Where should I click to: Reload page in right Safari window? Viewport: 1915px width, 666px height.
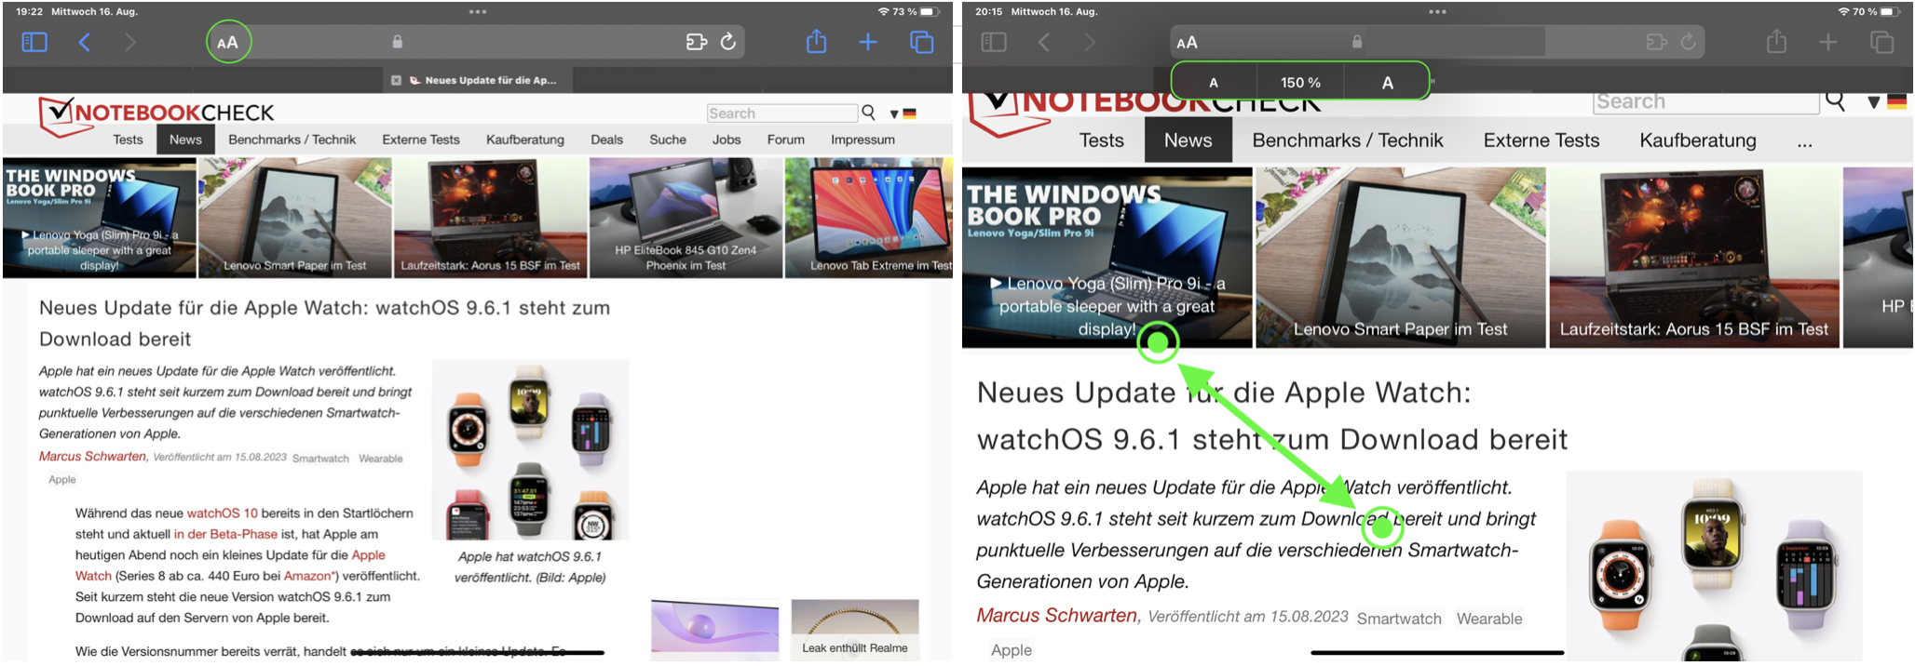click(1688, 42)
